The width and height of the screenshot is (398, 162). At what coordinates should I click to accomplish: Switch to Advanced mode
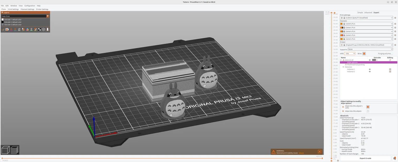368,12
